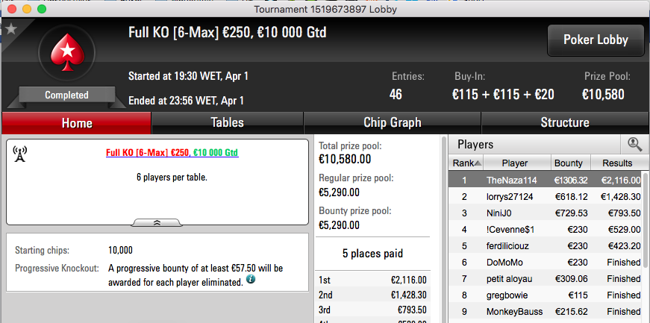Select the Home tab
Viewport: 650px width, 323px height.
coord(77,123)
